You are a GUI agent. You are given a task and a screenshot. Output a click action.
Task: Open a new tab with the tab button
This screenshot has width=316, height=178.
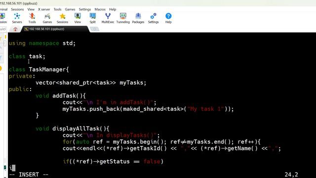94,29
